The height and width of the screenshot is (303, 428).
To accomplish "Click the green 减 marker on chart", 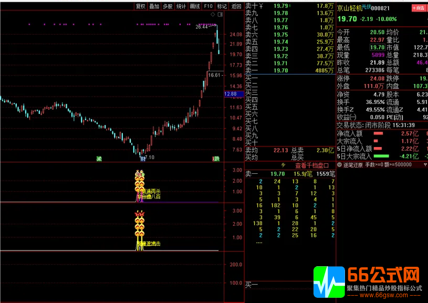I will click(99, 159).
